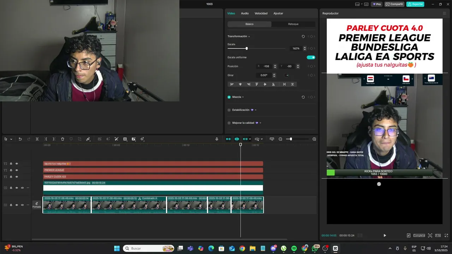Viewport: 452px width, 254px height.
Task: Distribute horizontally with alignment icon
Action: tap(284, 84)
